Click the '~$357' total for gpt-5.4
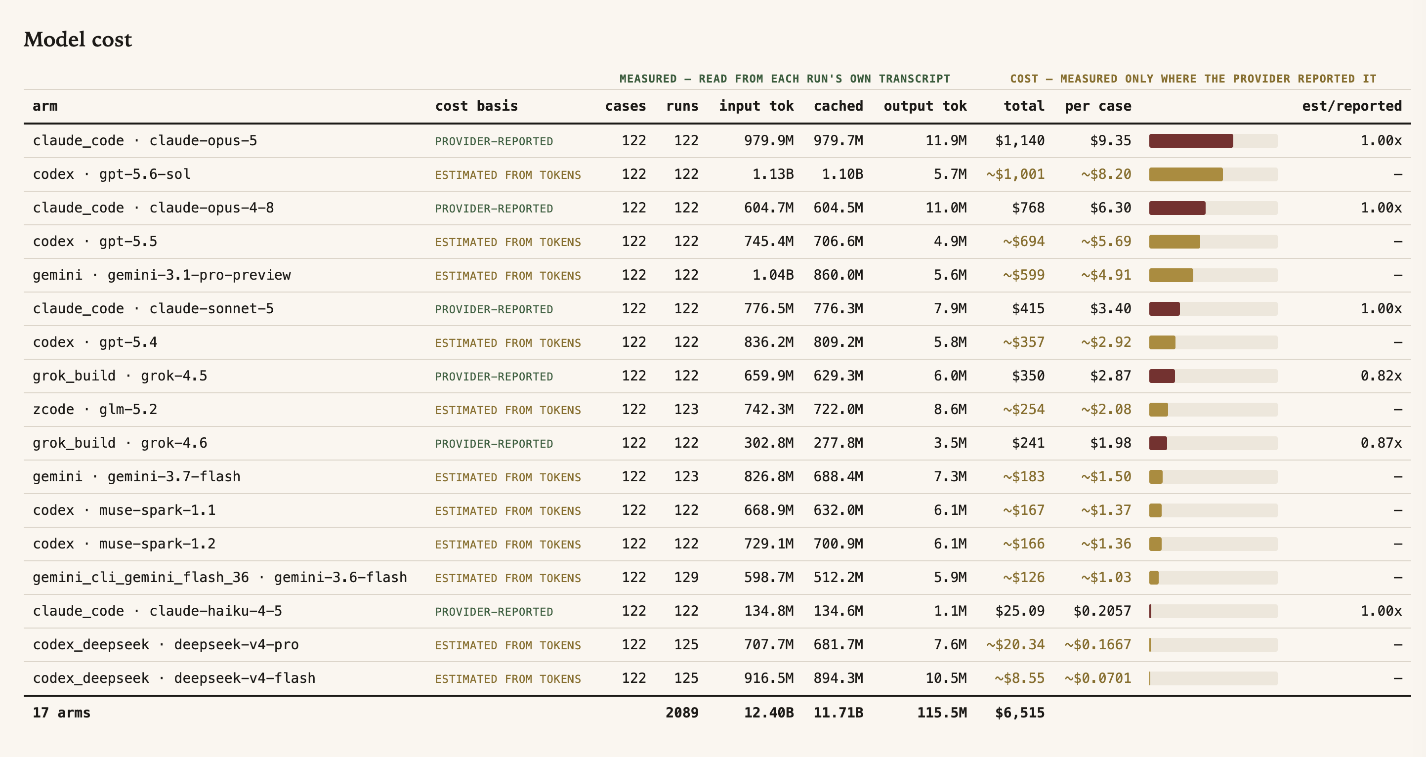 point(1024,342)
